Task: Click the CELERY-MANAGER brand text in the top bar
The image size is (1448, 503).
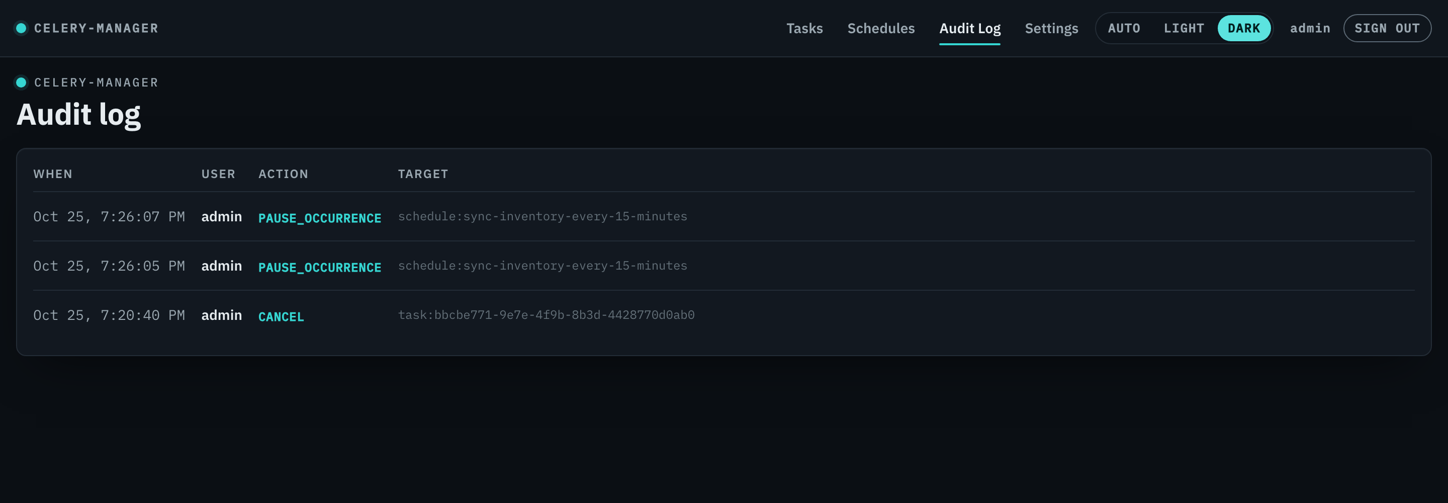Action: (x=96, y=28)
